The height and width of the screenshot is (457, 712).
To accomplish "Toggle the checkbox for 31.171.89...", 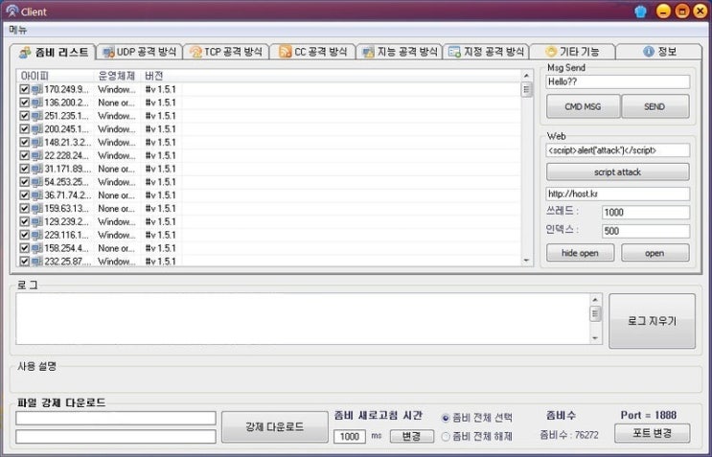I will [25, 169].
